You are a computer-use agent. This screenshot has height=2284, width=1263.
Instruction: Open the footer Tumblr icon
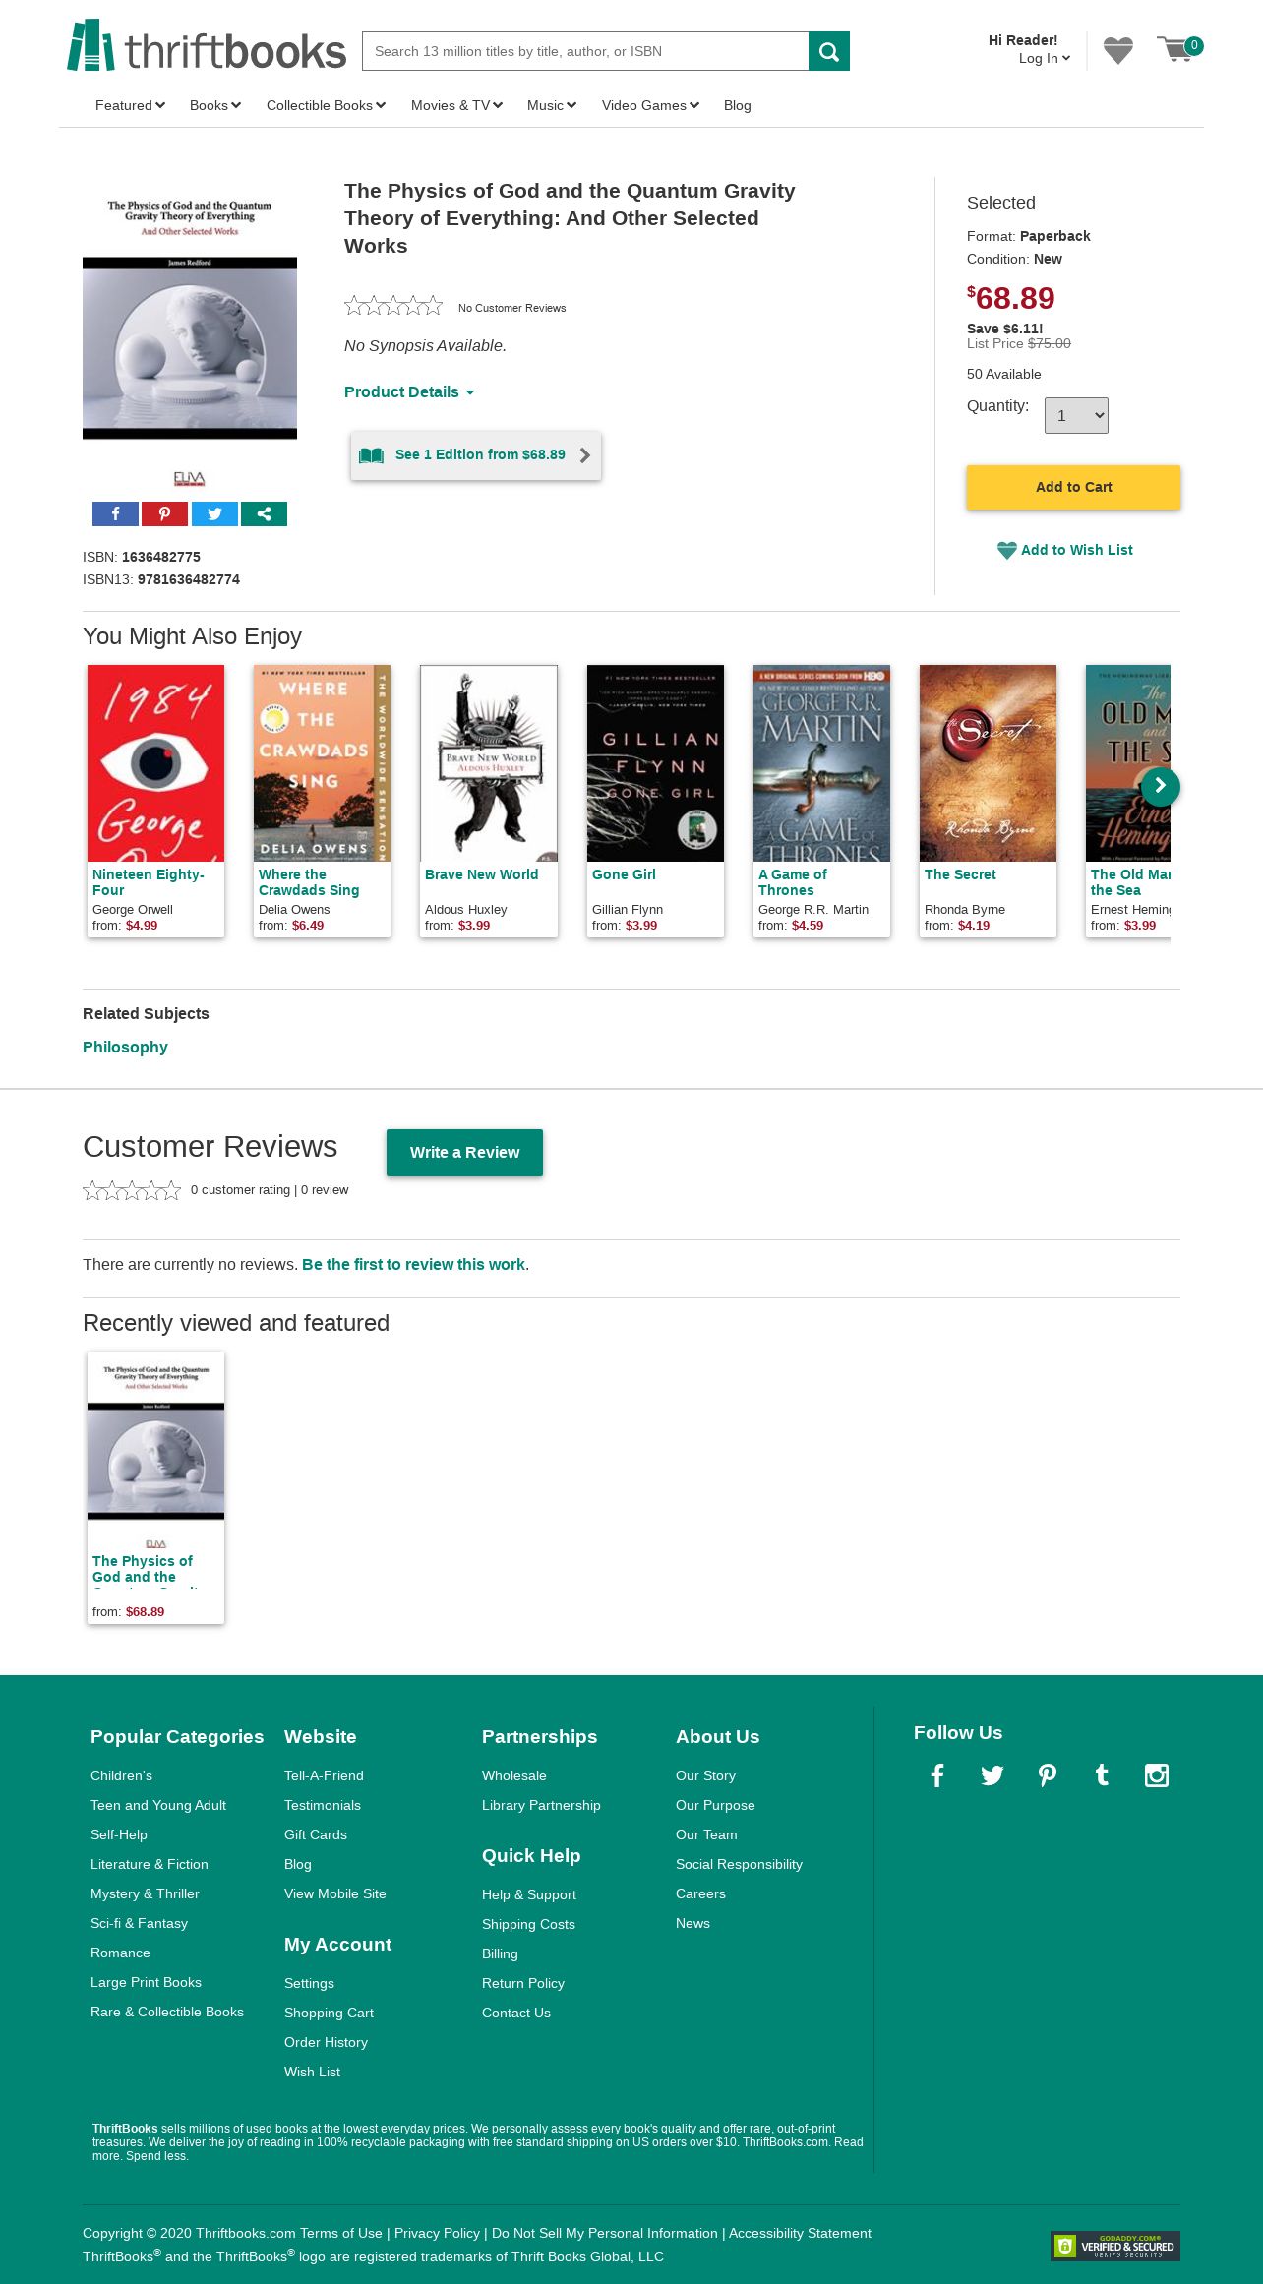pyautogui.click(x=1102, y=1774)
